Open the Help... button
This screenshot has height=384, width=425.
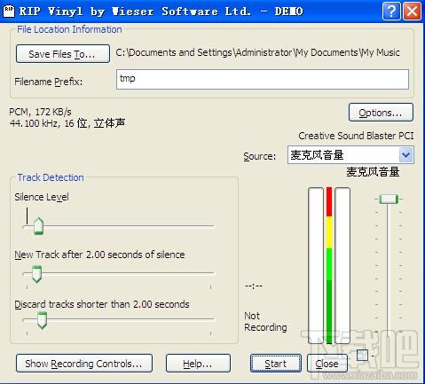(198, 364)
